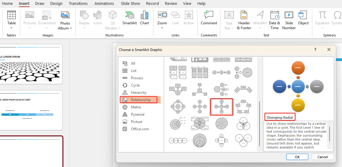Open the Record tab
Viewport: 342px width, 167px height.
(x=153, y=4)
